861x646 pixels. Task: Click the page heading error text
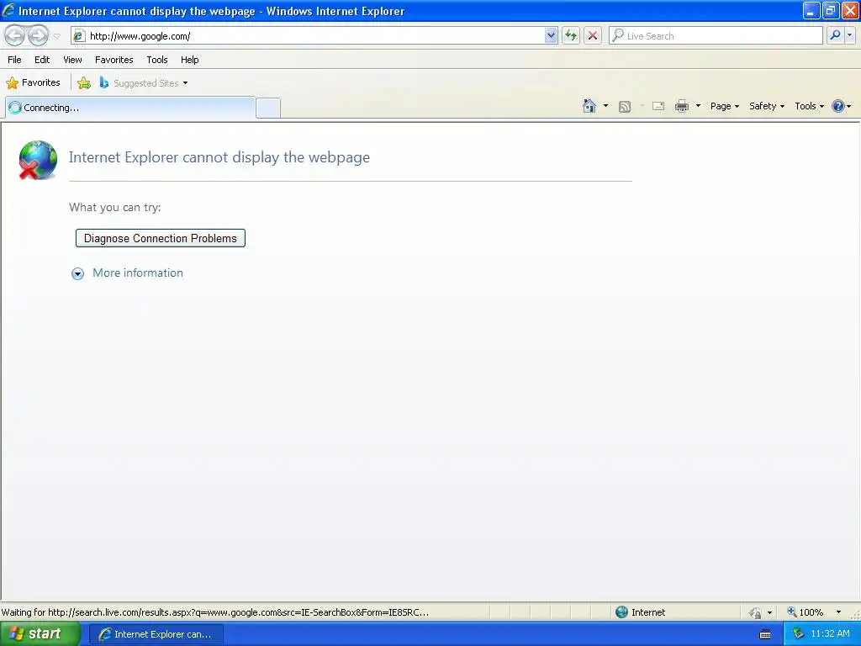click(x=219, y=157)
